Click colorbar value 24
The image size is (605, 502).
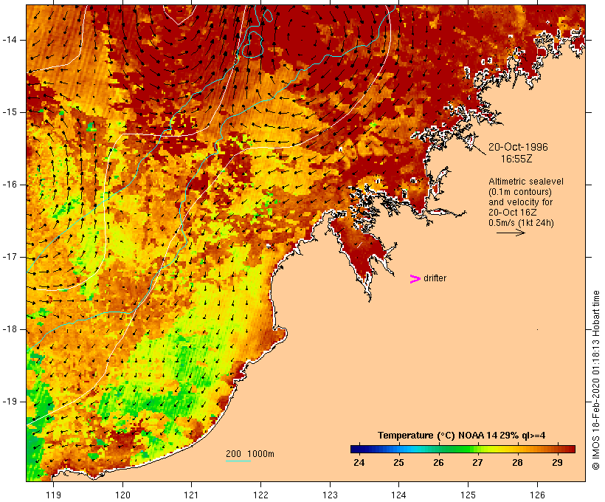coord(359,463)
